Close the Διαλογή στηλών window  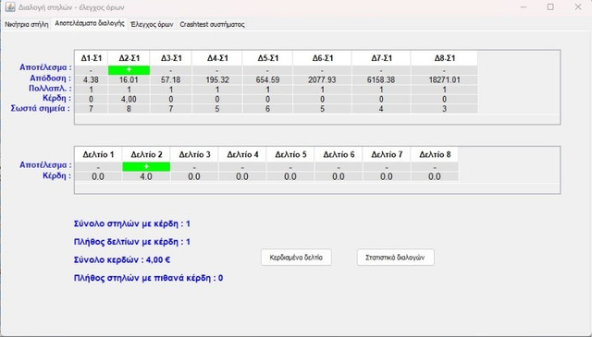click(578, 7)
